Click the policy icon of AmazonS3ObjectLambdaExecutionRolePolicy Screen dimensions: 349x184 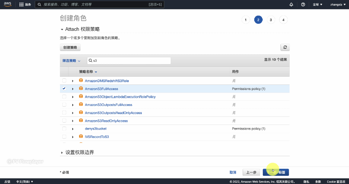[81, 96]
